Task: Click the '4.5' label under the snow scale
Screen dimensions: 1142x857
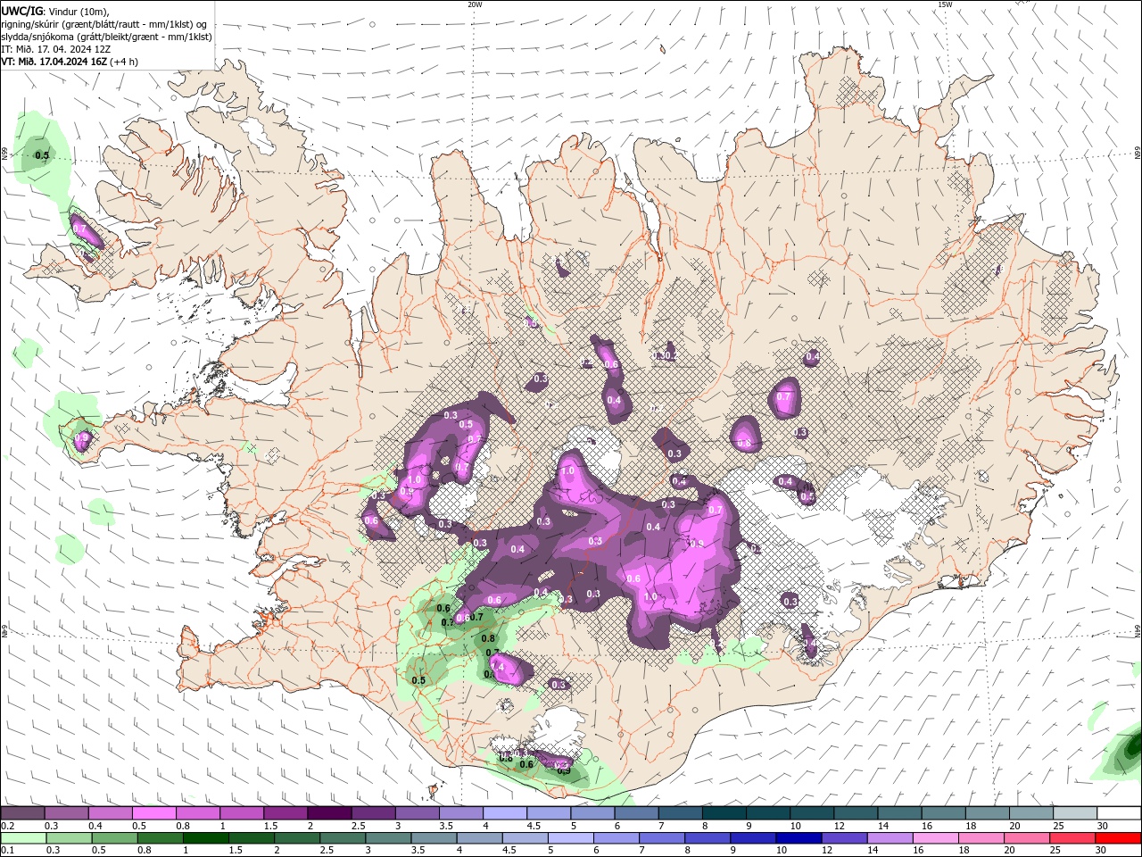Action: coord(534,826)
